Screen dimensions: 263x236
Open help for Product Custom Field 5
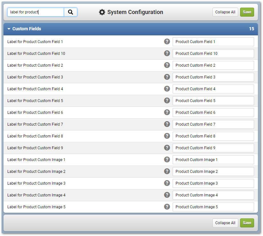(167, 100)
